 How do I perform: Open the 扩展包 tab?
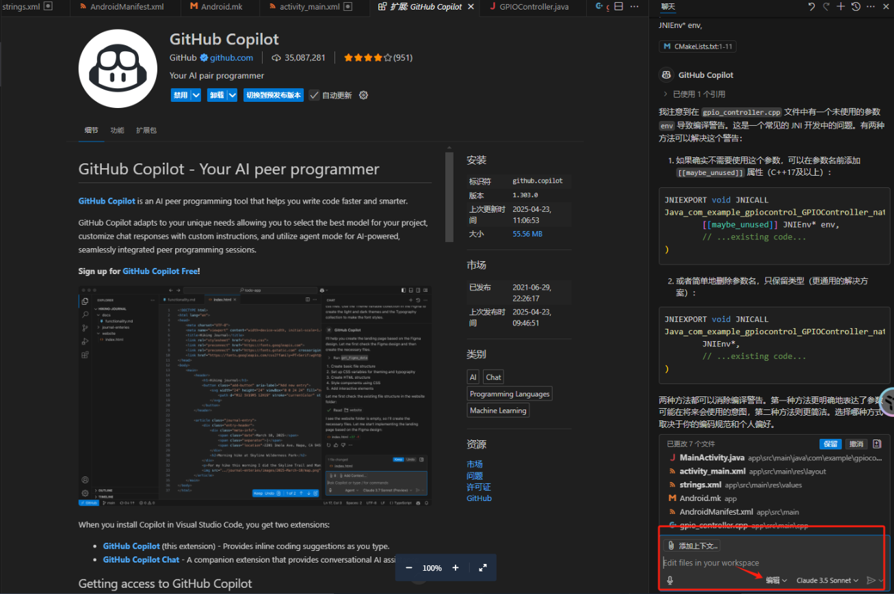pos(146,130)
